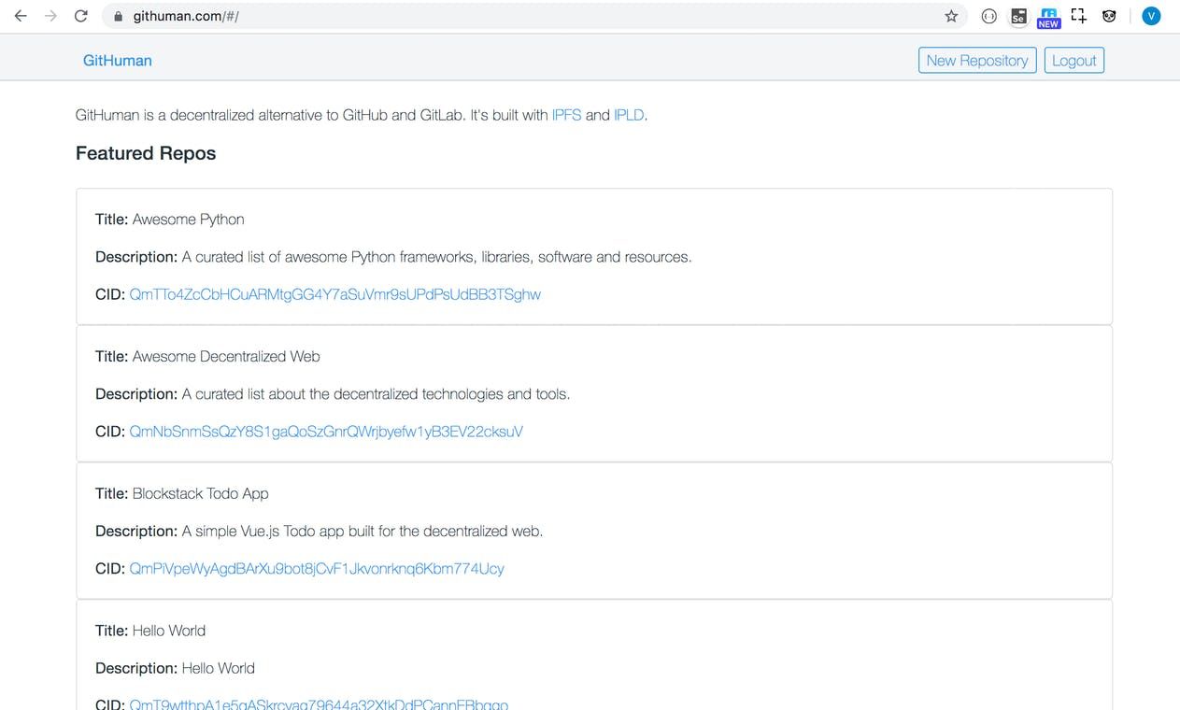The height and width of the screenshot is (710, 1180).
Task: Click the Awesome Decentralized Web CID link
Action: [x=325, y=431]
